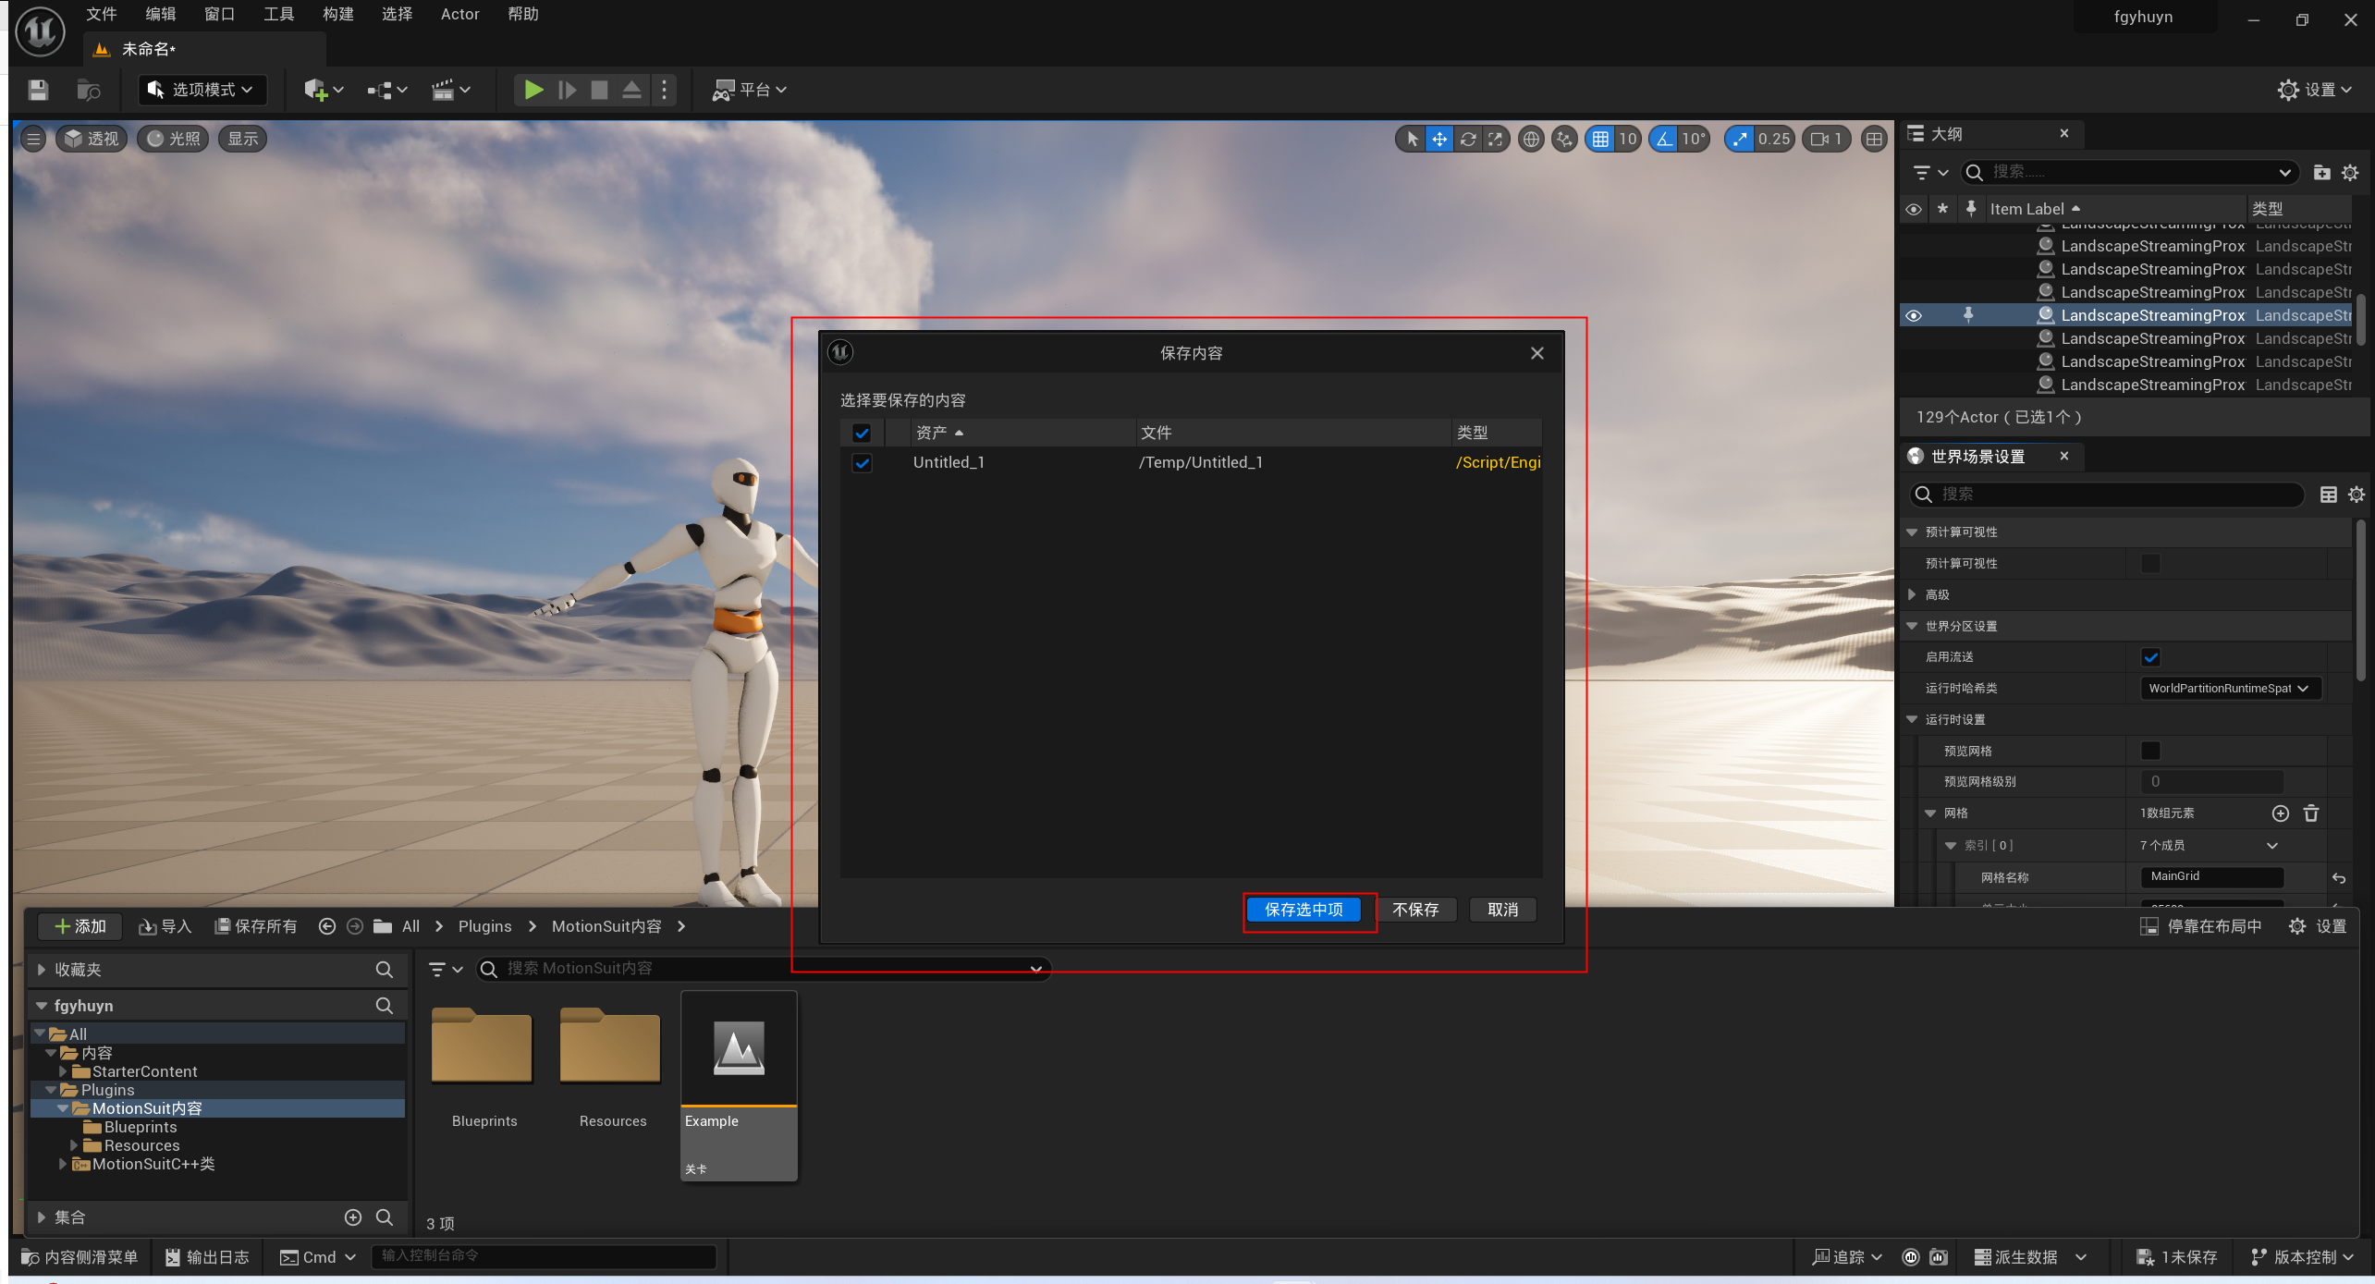Toggle rotation angle snapping icon
The image size is (2375, 1284).
point(1665,139)
